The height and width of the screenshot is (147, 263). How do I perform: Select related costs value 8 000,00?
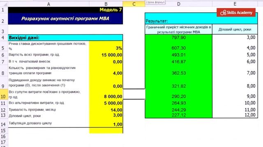coord(106,94)
